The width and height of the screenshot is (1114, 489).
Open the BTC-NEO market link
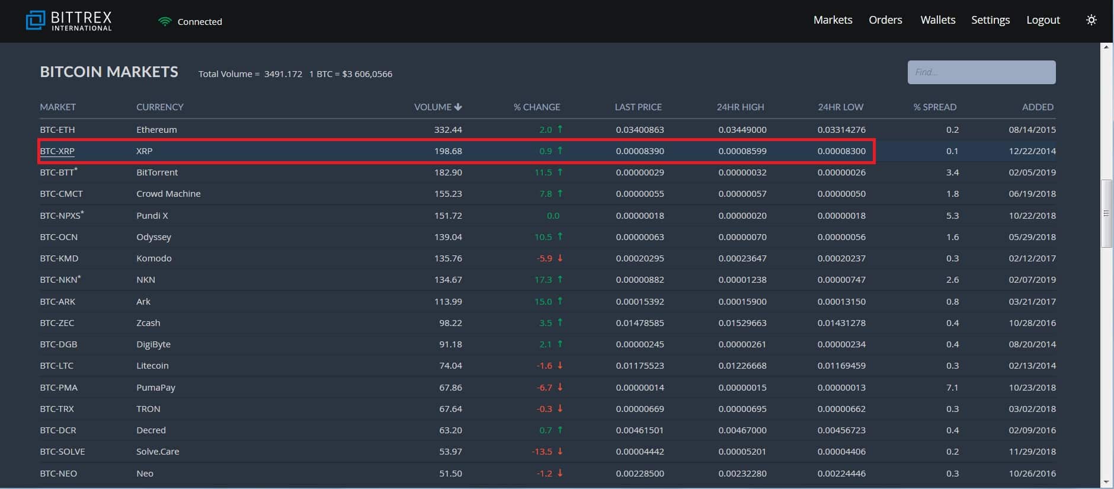tap(58, 474)
